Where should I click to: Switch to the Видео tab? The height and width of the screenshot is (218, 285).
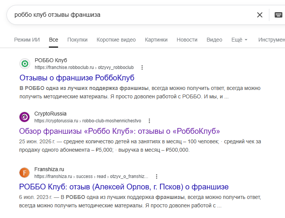214,40
